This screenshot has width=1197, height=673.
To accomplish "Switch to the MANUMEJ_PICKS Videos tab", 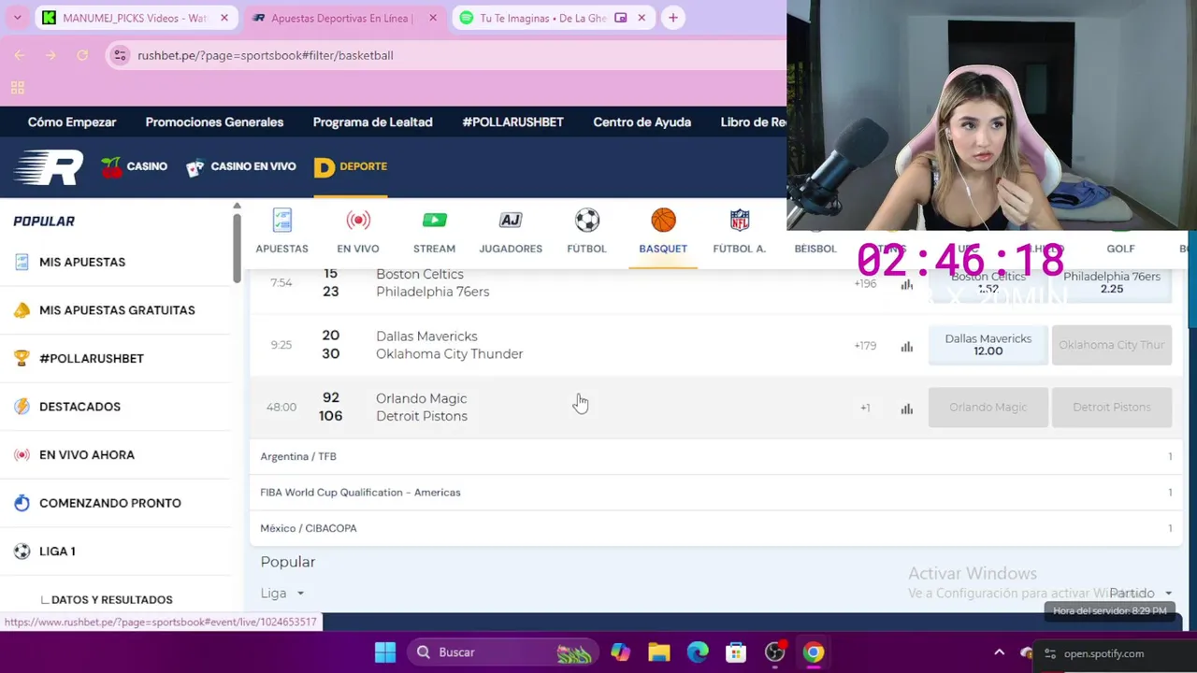I will point(137,18).
